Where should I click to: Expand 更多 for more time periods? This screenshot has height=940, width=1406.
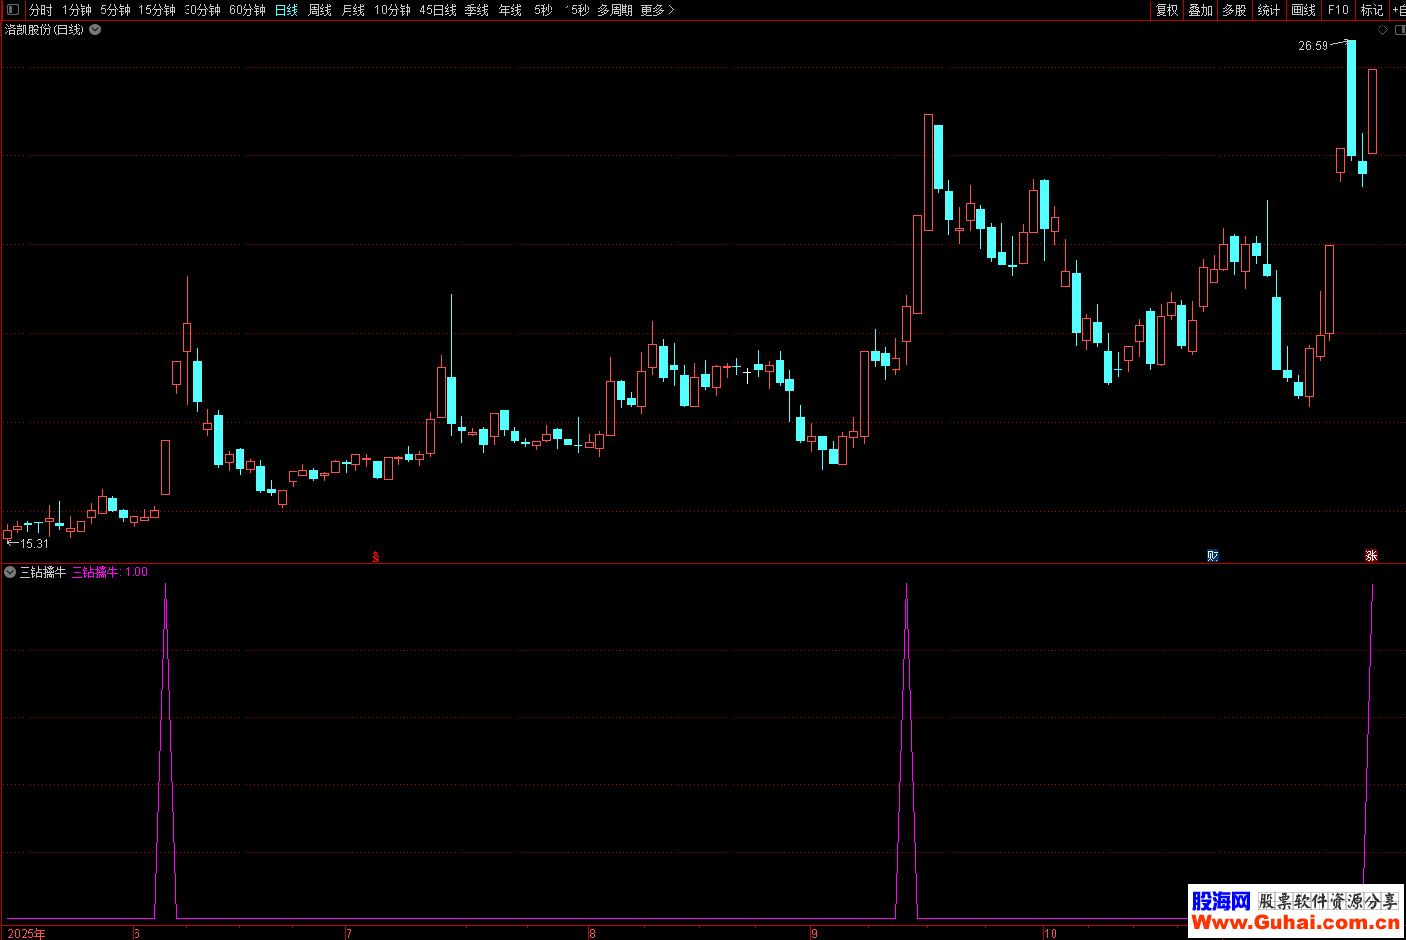tap(657, 10)
